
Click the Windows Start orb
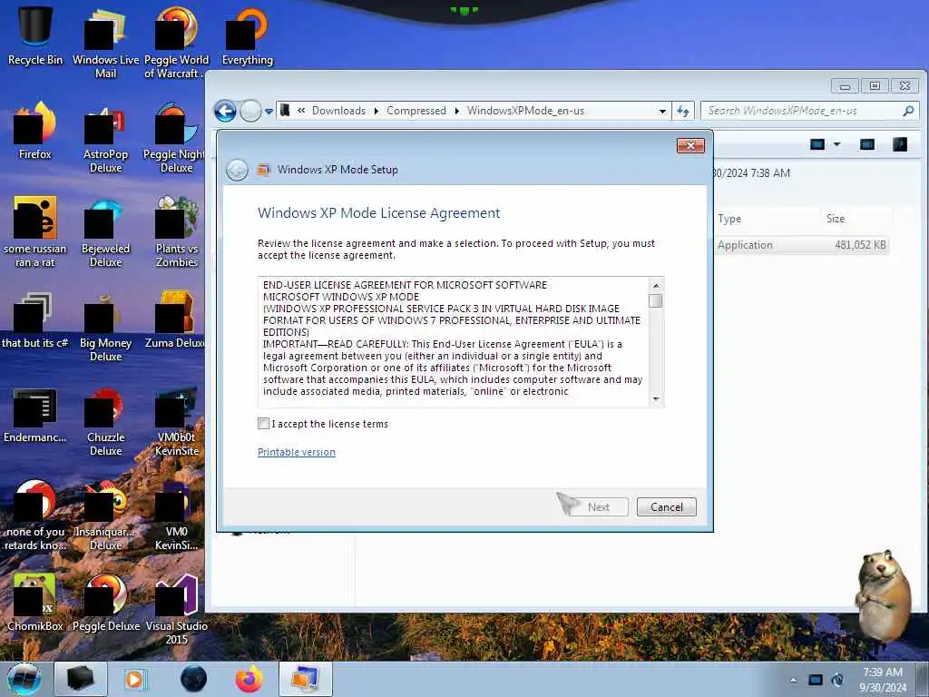[24, 679]
